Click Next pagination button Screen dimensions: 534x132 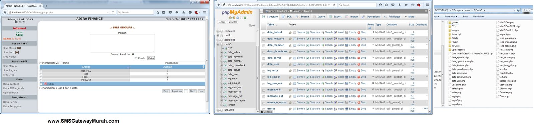point(193,91)
